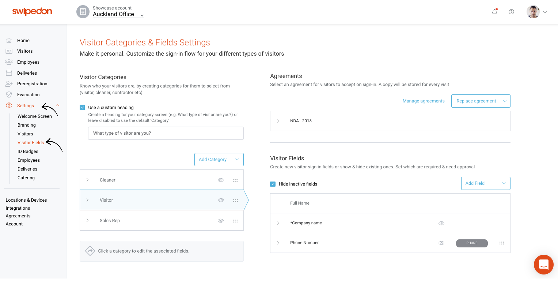Open the Employees main menu item
The width and height of the screenshot is (558, 299).
click(x=28, y=62)
